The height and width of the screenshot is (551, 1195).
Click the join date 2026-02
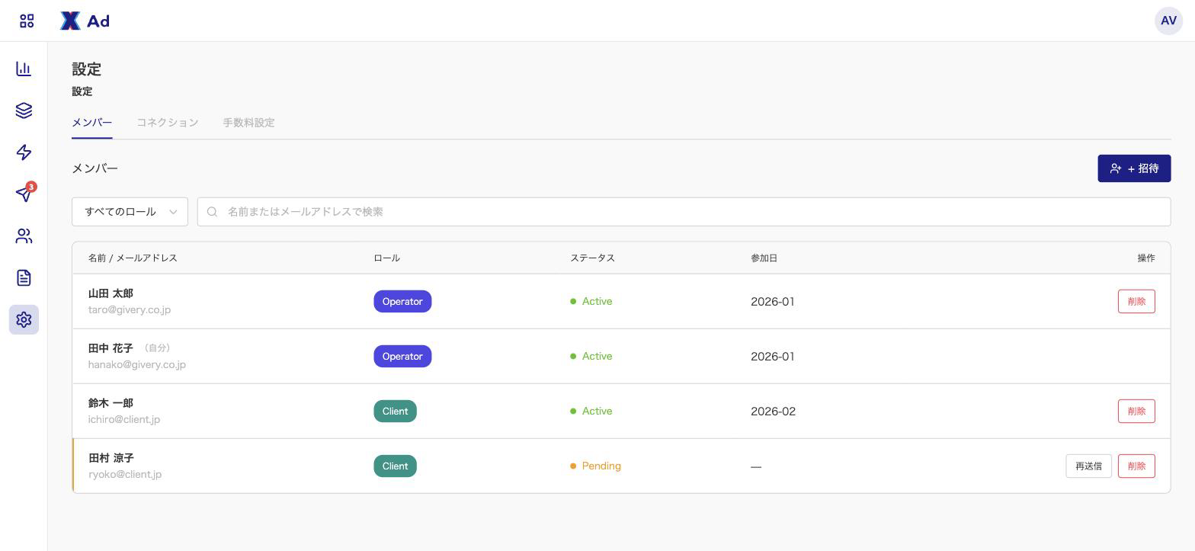[773, 412]
